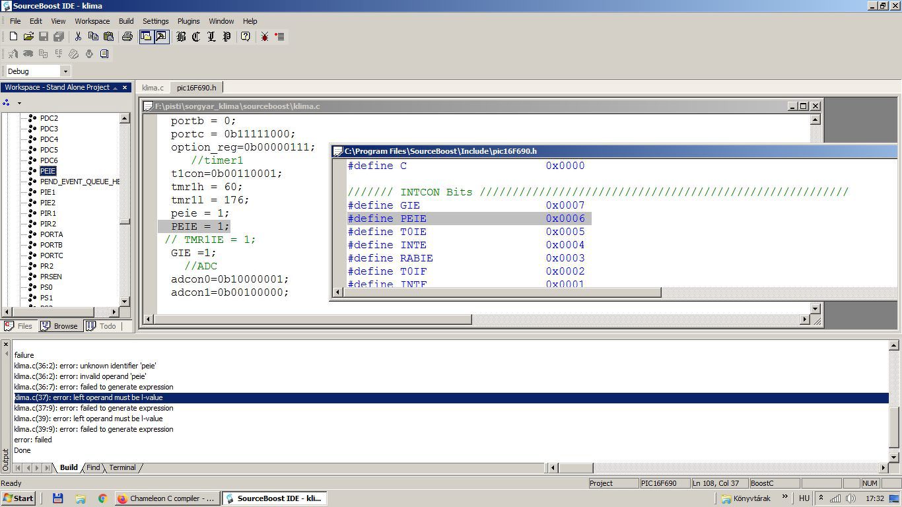Click the Copy toolbar icon
The height and width of the screenshot is (507, 902).
pyautogui.click(x=93, y=37)
